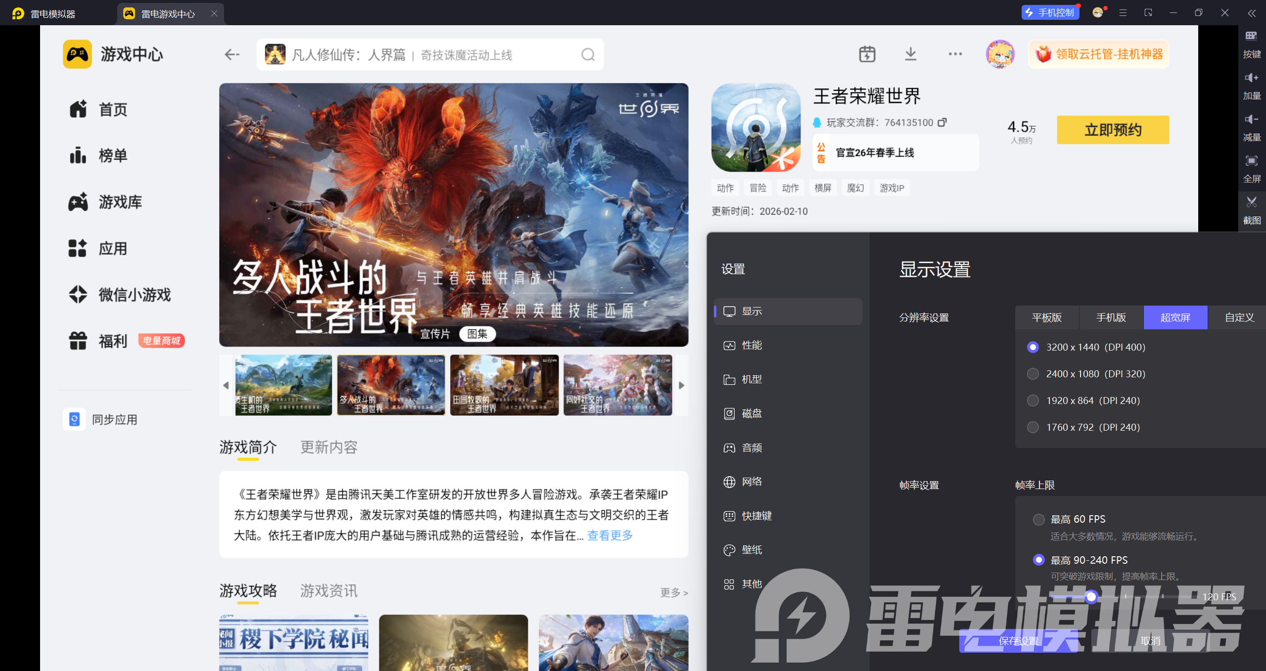Open the 更多 guides list
The height and width of the screenshot is (671, 1266).
[673, 592]
